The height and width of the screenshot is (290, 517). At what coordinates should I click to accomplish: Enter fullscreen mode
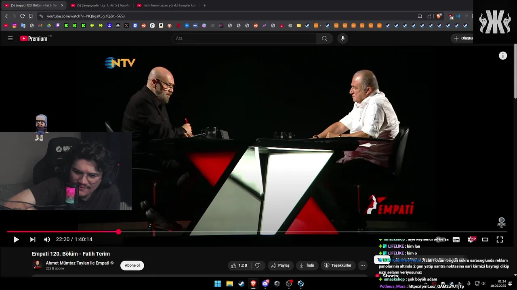click(x=500, y=240)
